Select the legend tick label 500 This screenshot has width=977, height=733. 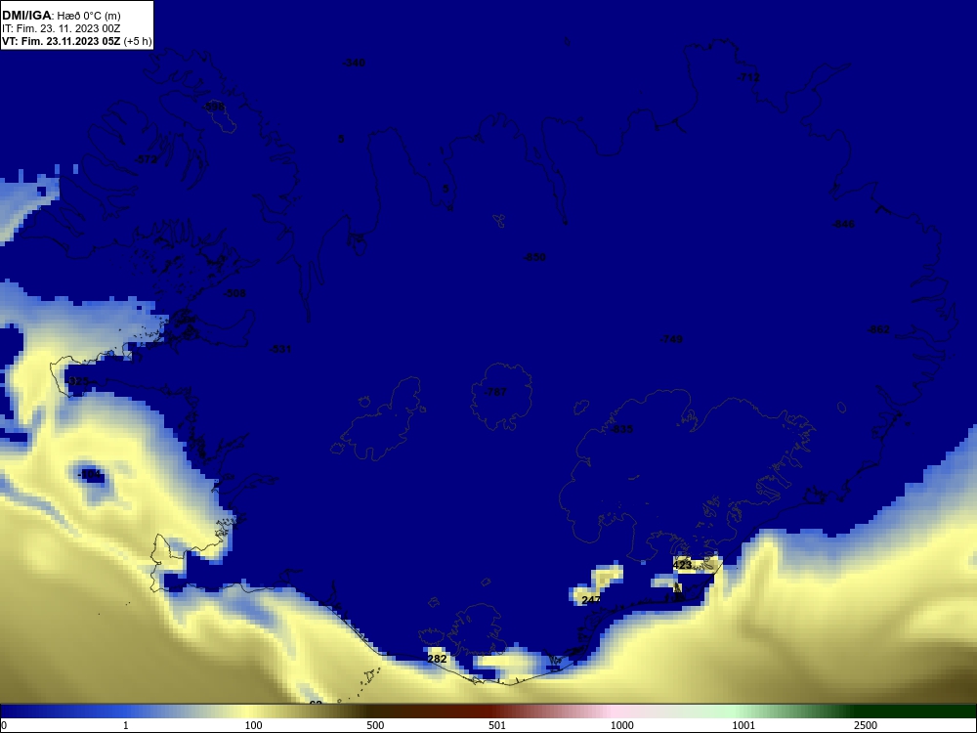click(375, 725)
